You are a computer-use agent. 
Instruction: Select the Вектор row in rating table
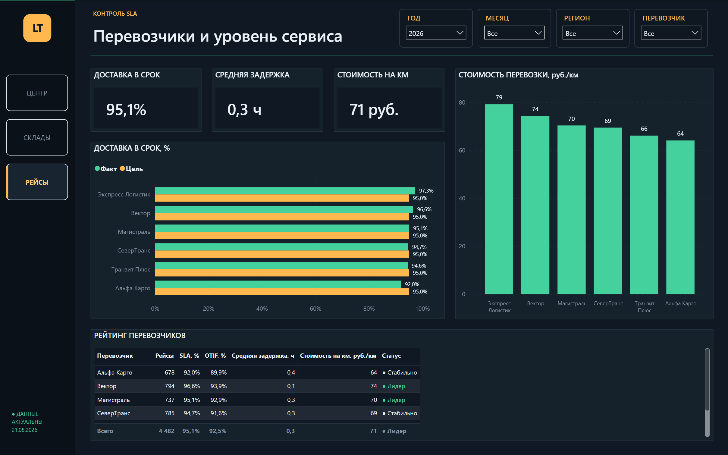[x=257, y=386]
